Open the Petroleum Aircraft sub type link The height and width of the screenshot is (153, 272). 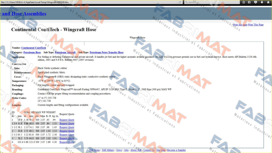click(65, 52)
